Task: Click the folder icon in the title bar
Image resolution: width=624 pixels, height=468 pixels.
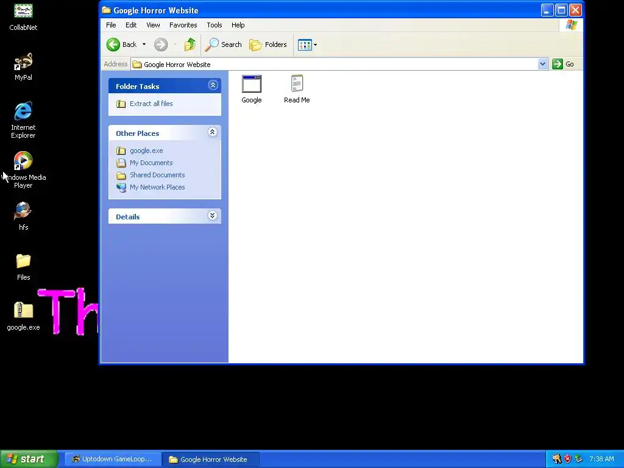Action: pos(106,10)
